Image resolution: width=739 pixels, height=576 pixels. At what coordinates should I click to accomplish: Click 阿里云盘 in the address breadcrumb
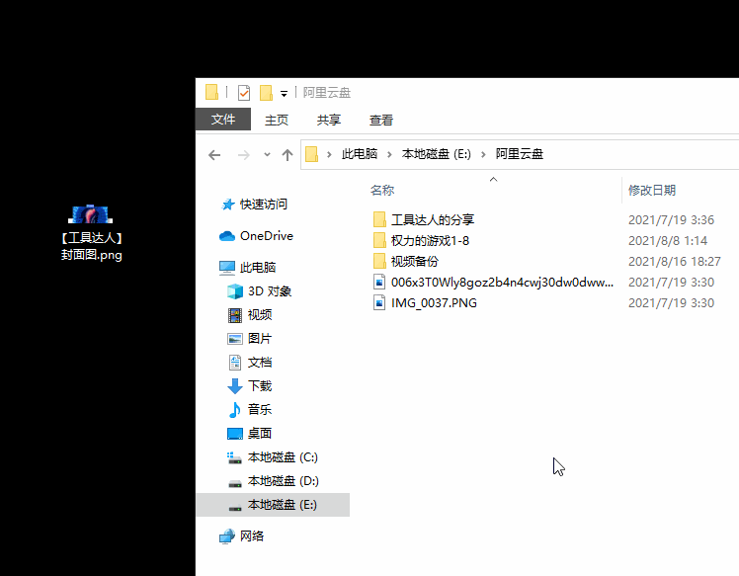pos(520,154)
